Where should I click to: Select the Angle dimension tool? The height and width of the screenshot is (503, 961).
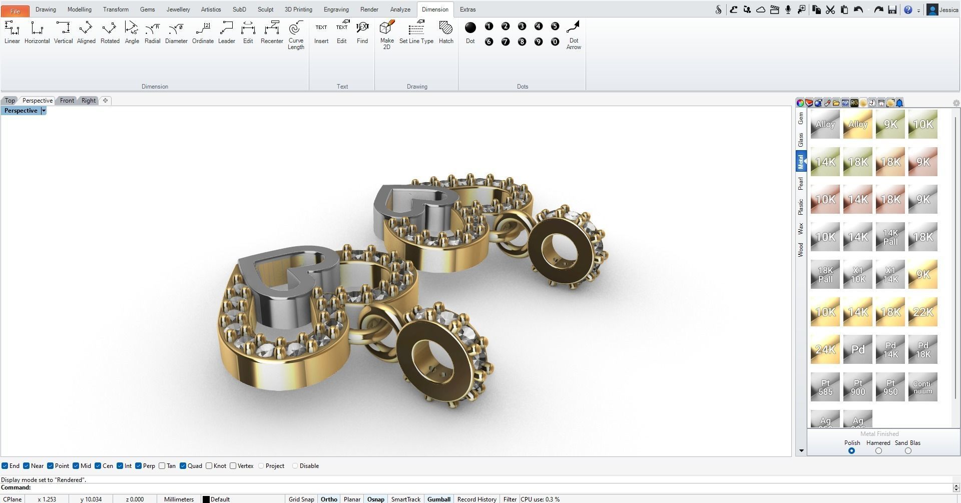coord(132,33)
